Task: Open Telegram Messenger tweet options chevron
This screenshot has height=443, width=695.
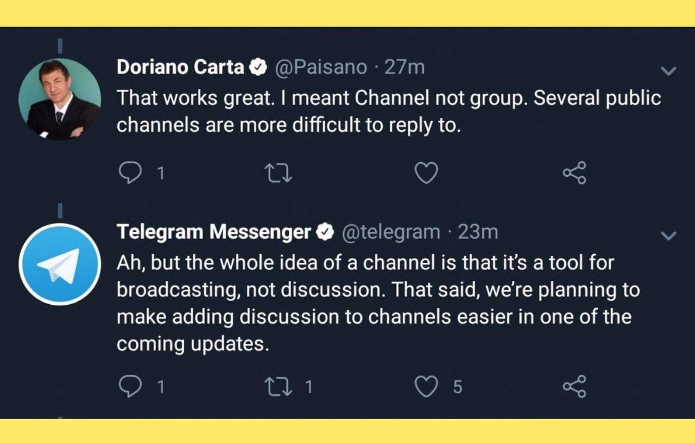Action: point(668,235)
